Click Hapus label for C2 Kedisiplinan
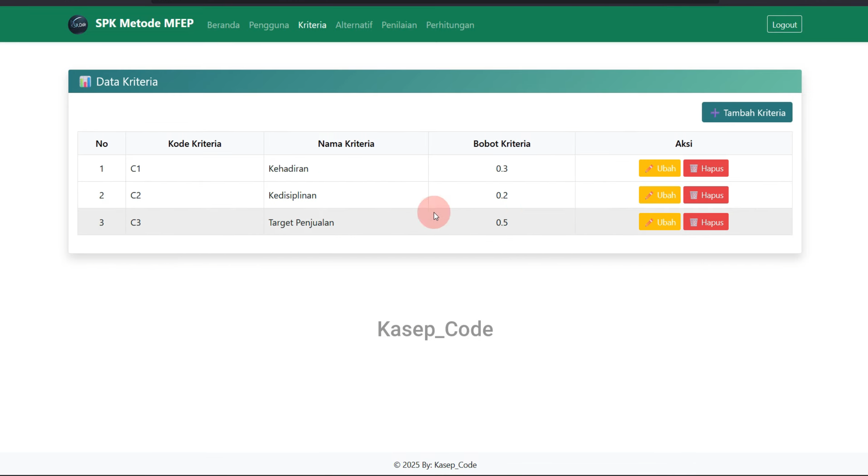 [x=712, y=195]
